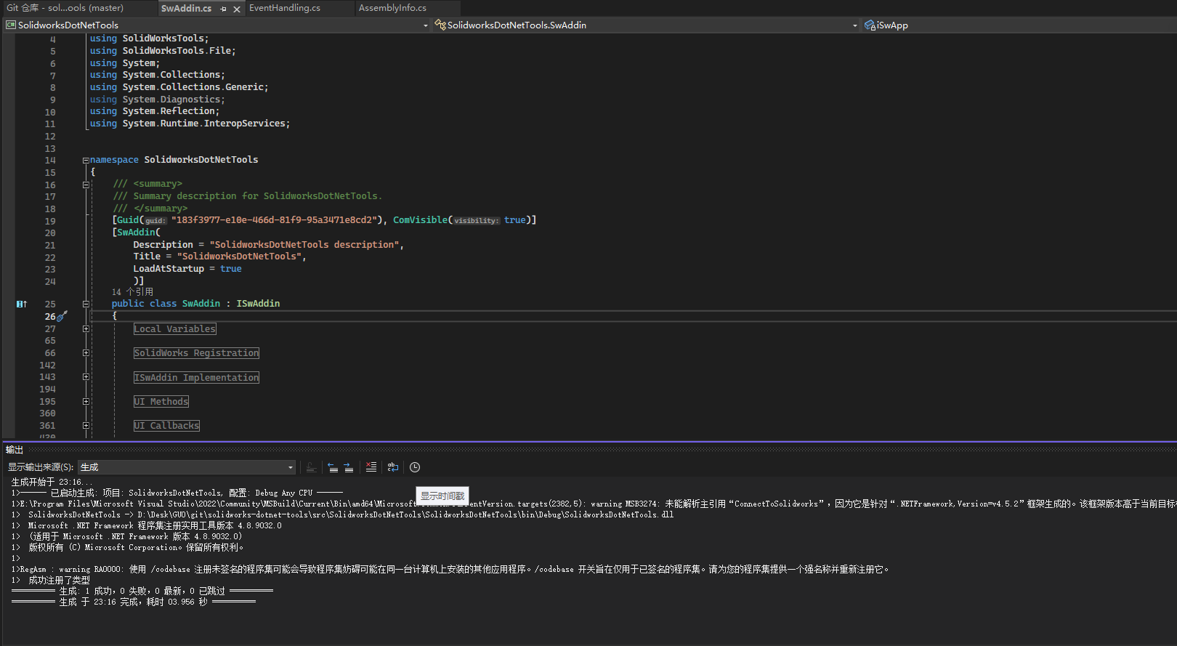
Task: Pin the SwAddin.cs tab
Action: 224,9
